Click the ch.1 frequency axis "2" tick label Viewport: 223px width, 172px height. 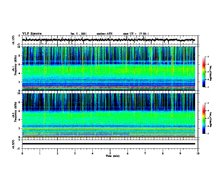20,82
